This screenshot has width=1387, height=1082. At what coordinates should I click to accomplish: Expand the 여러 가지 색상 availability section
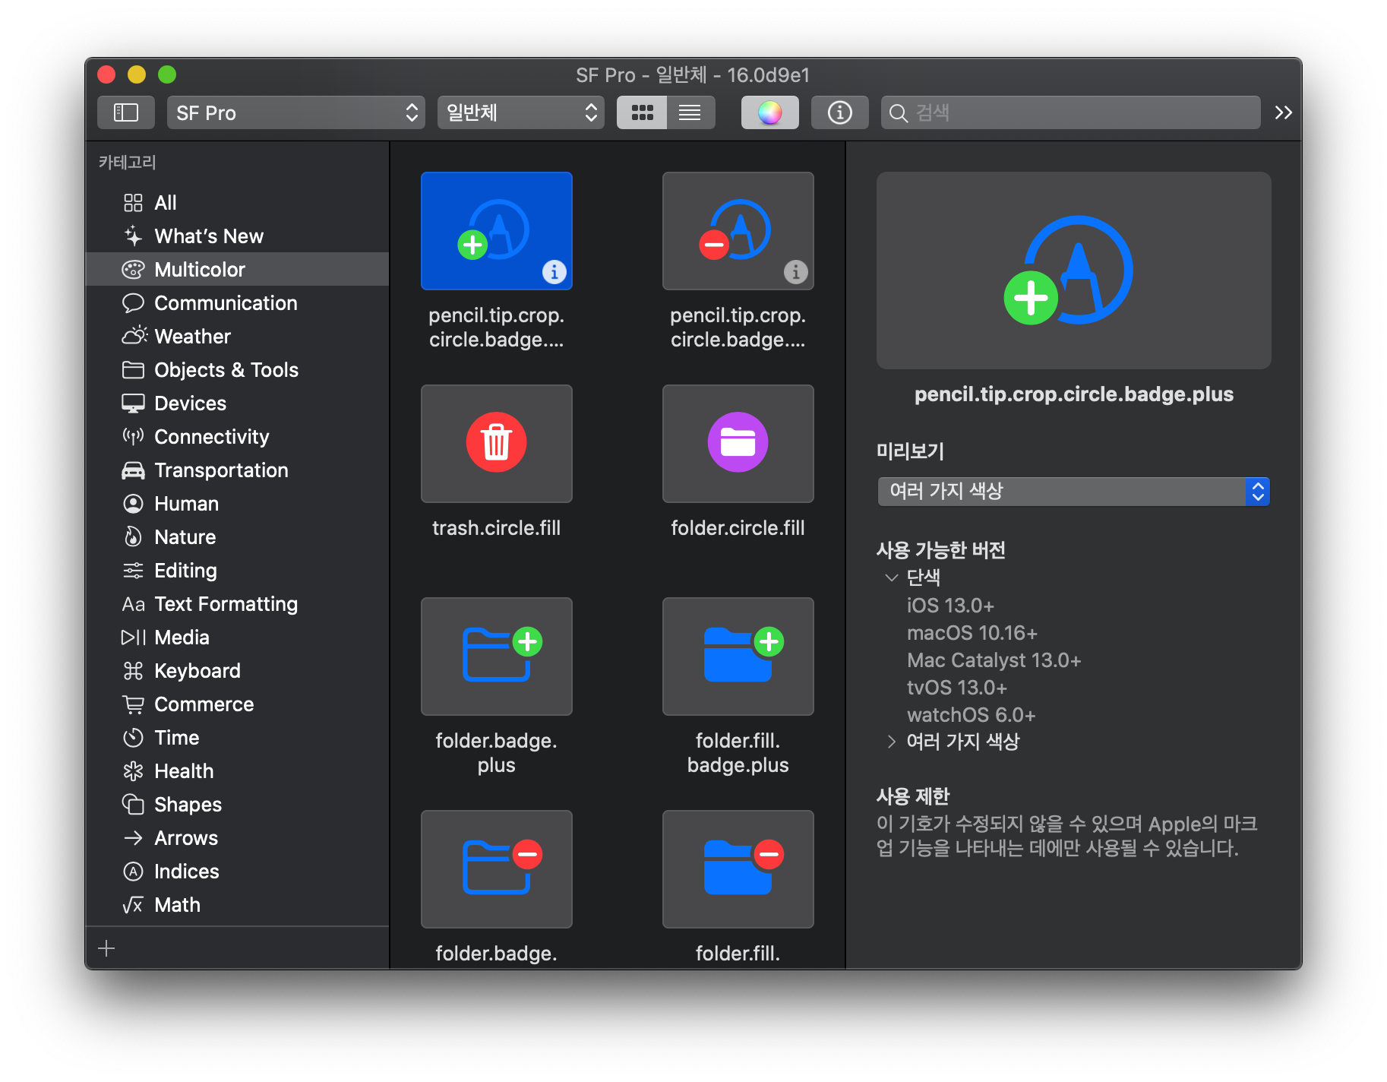click(x=892, y=742)
